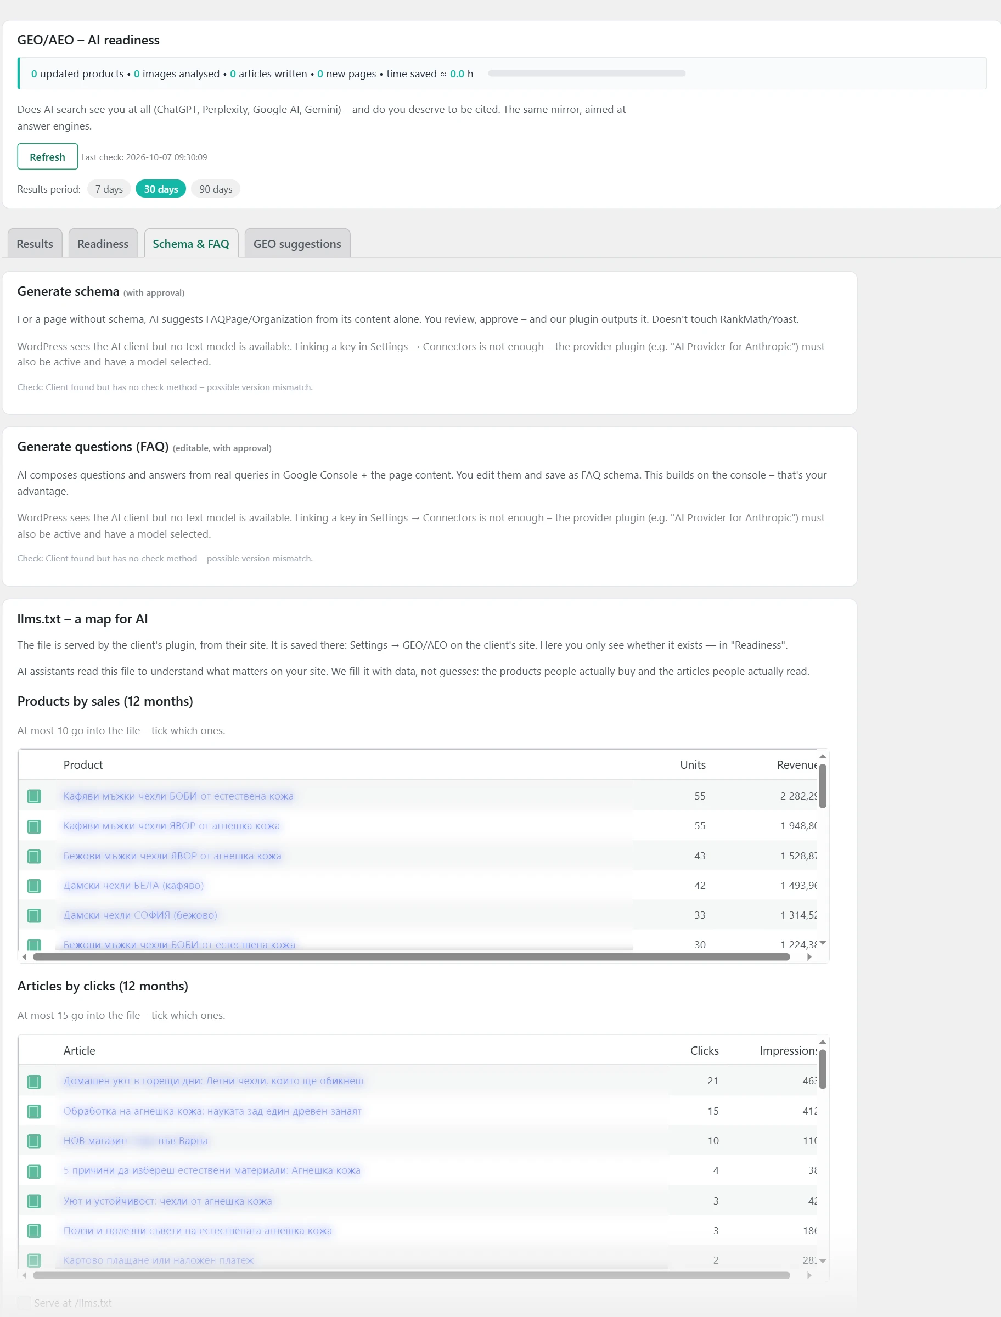The width and height of the screenshot is (1001, 1317).
Task: Untick checkbox for Кафяви мъжки чехли БОБИ
Action: [x=34, y=796]
